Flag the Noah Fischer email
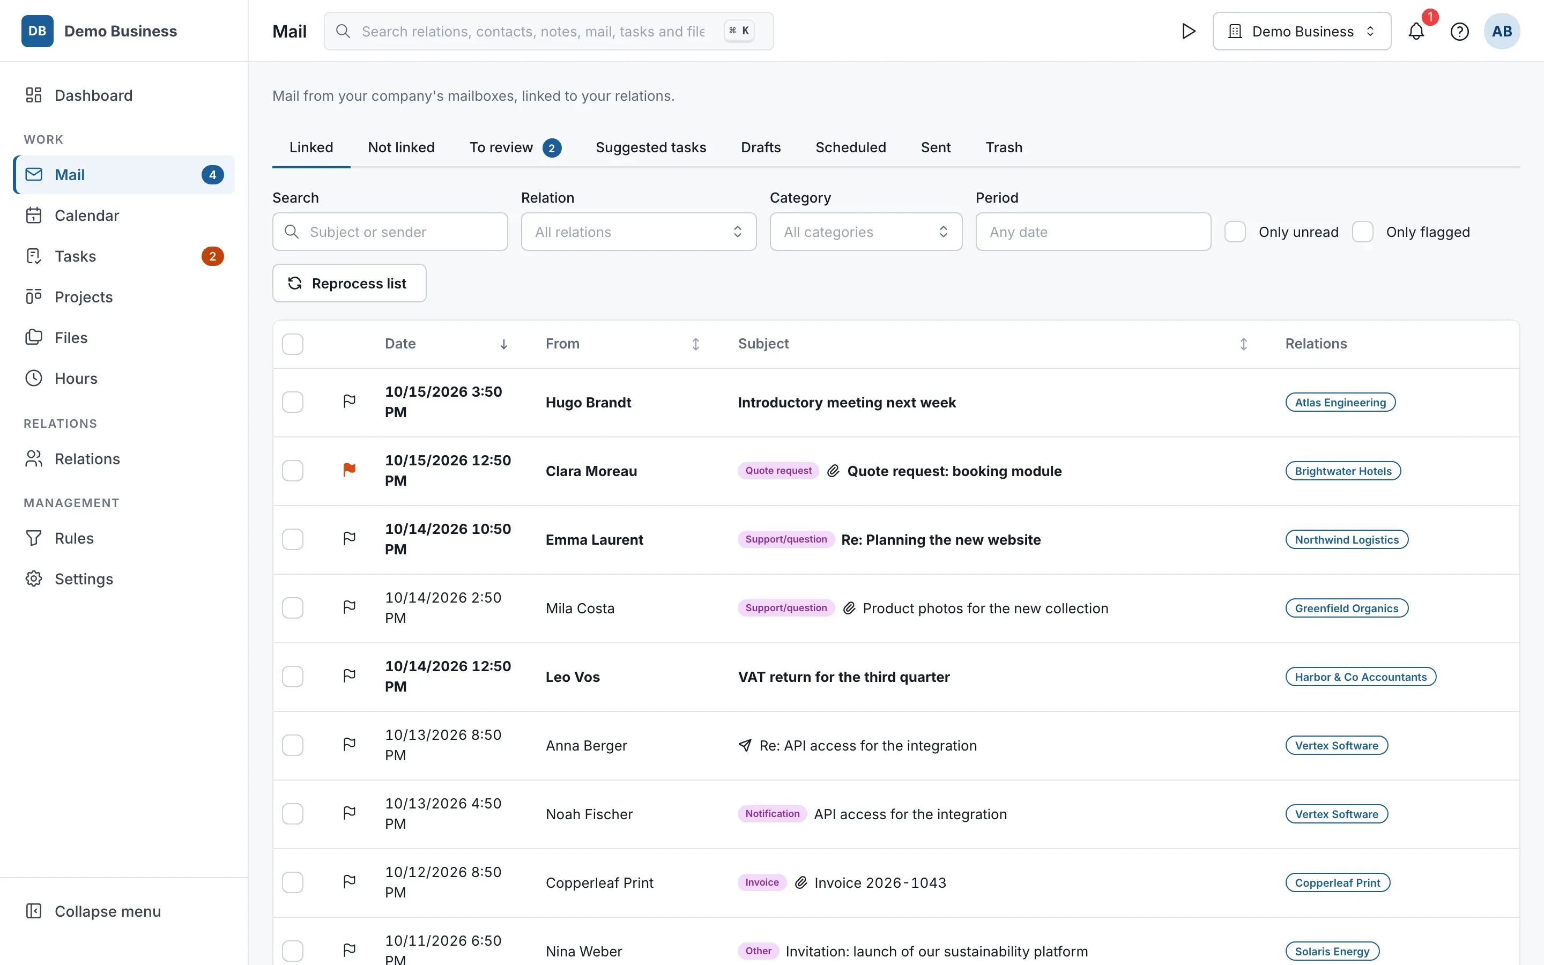Screen dimensions: 1544x965 [x=350, y=813]
